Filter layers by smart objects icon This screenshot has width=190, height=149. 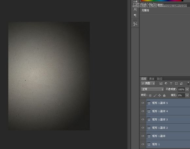[x=181, y=83]
